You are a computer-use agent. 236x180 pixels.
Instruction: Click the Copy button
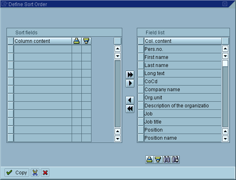tap(17, 172)
